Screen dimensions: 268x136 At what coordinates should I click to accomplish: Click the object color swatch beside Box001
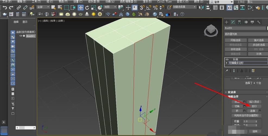click(x=267, y=28)
